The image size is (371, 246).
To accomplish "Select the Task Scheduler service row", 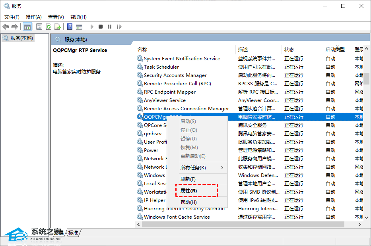I will pos(250,67).
